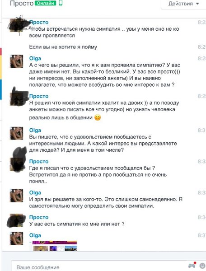Click Olga's avatar next to 'Вы пишете' message

[16, 133]
